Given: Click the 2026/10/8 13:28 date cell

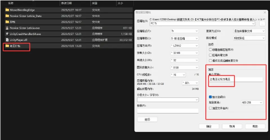Looking at the screenshot, I should [x=71, y=46].
